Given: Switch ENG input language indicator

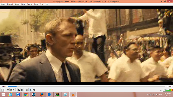Looking at the screenshot, I should coord(161,94).
